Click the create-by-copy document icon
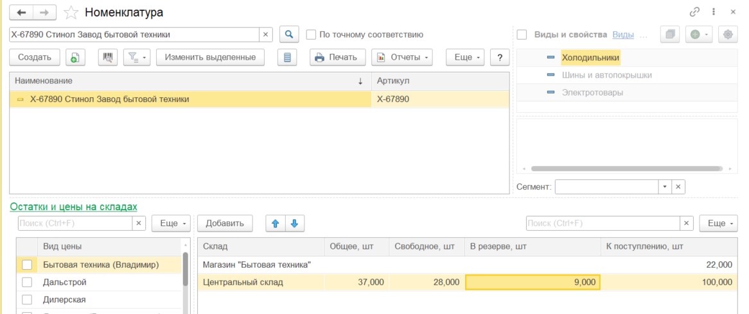This screenshot has height=314, width=749. (x=75, y=57)
